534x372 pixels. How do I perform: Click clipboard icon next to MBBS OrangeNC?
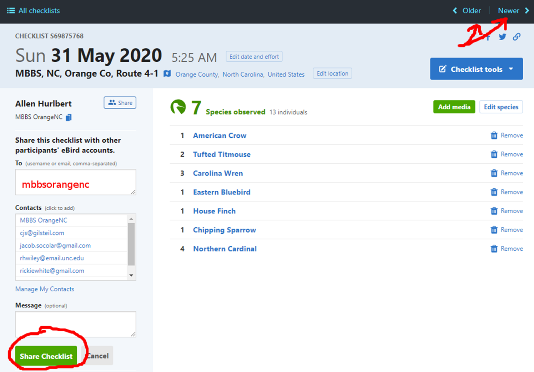click(69, 117)
